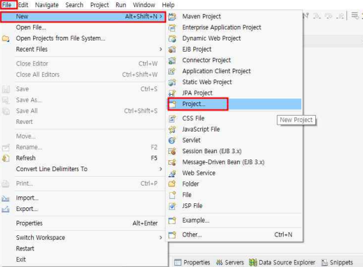Click the Servlet icon
The height and width of the screenshot is (267, 363).
coord(172,140)
